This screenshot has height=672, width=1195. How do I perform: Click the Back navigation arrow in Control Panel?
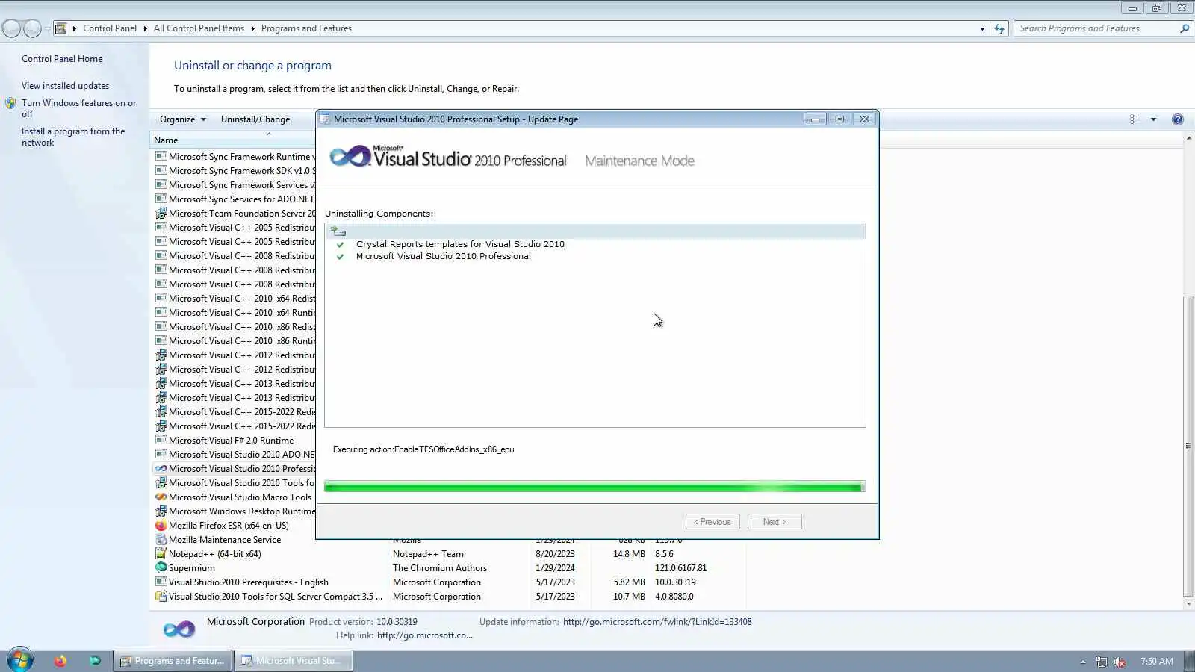[11, 28]
